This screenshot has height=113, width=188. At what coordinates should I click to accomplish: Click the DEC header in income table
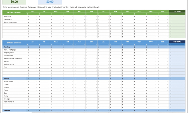click(163, 11)
